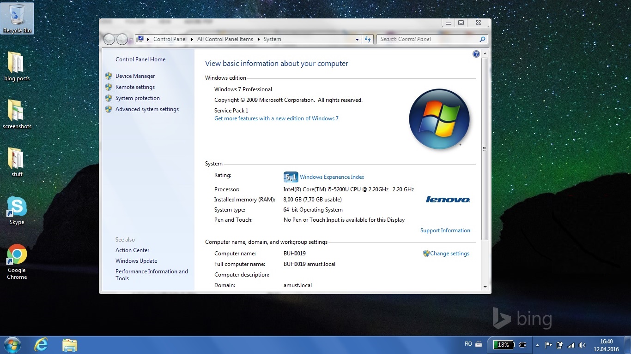631x354 pixels.
Task: Click the vertical scrollbar thumb
Action: click(485, 149)
